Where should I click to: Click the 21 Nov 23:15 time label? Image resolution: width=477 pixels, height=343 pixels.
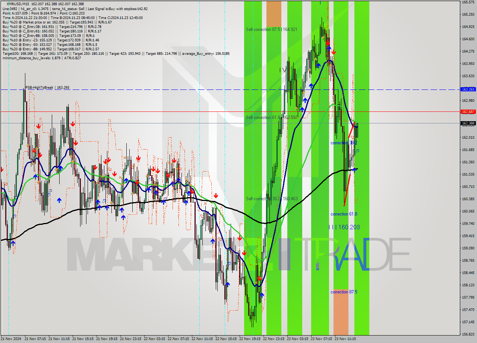pyautogui.click(x=130, y=339)
